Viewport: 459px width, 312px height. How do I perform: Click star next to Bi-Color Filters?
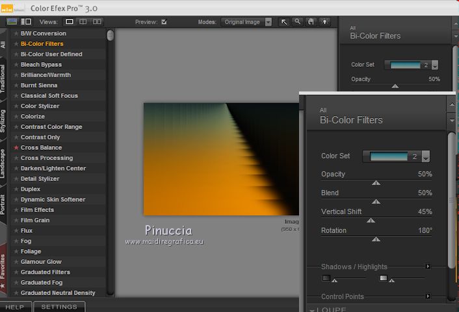[x=16, y=44]
